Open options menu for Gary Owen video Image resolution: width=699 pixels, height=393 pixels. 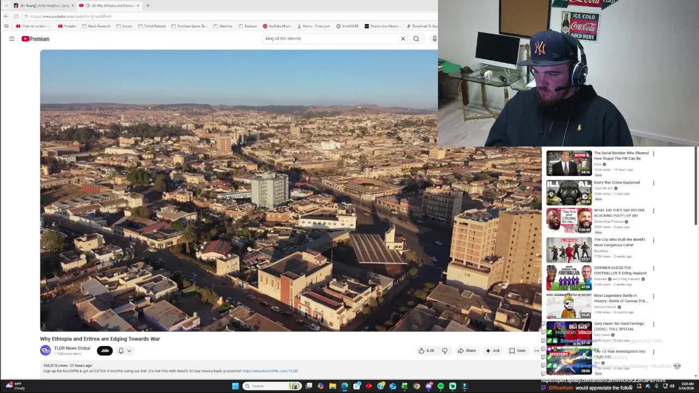coord(653,324)
